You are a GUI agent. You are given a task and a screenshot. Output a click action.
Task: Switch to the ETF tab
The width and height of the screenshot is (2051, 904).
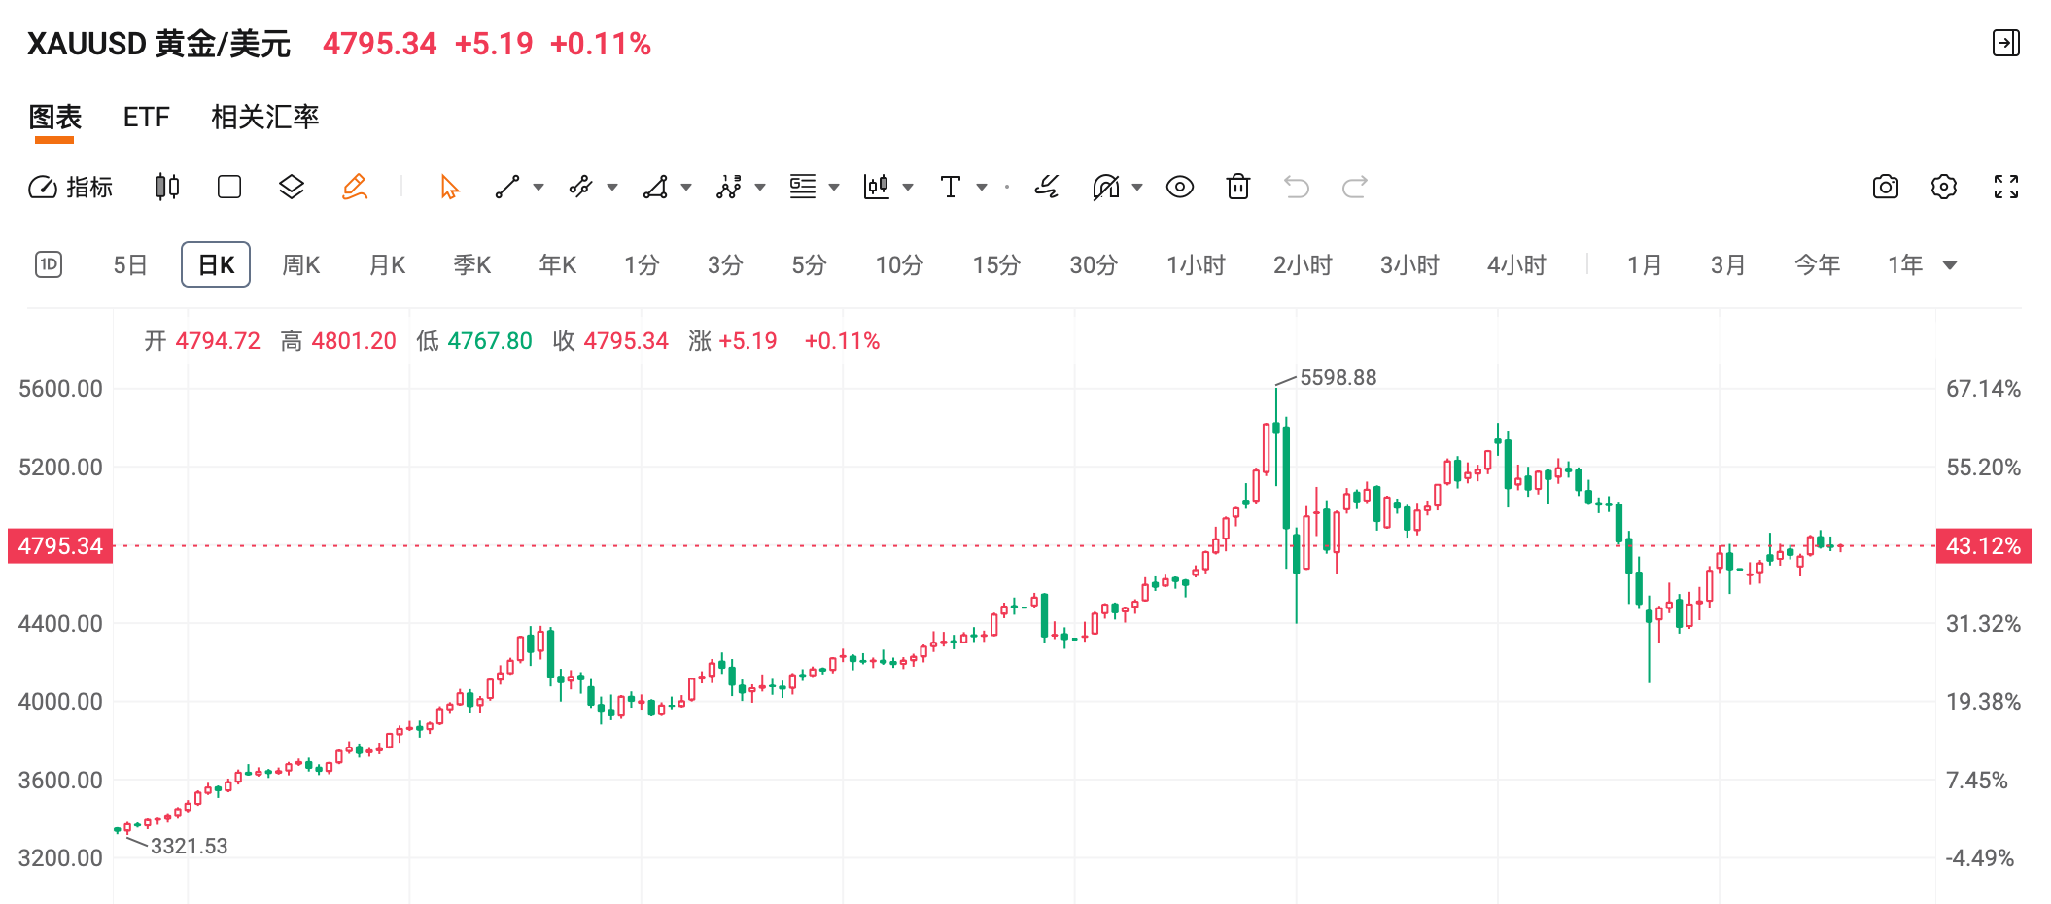147,118
